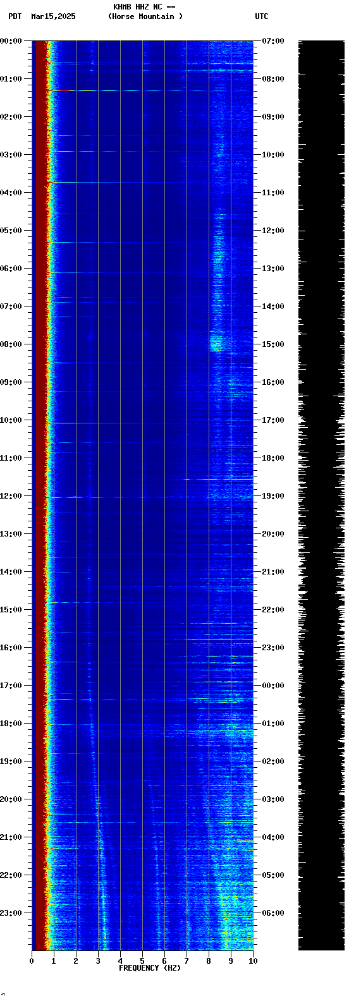Click the 'UTC' timezone label
This screenshot has width=349, height=1001.
(x=262, y=16)
